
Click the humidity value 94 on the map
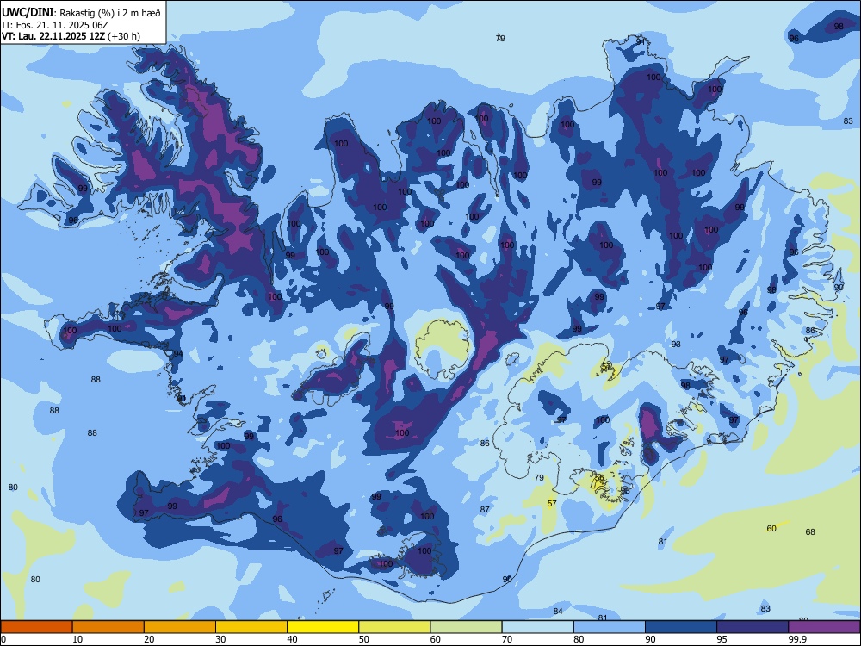point(178,354)
